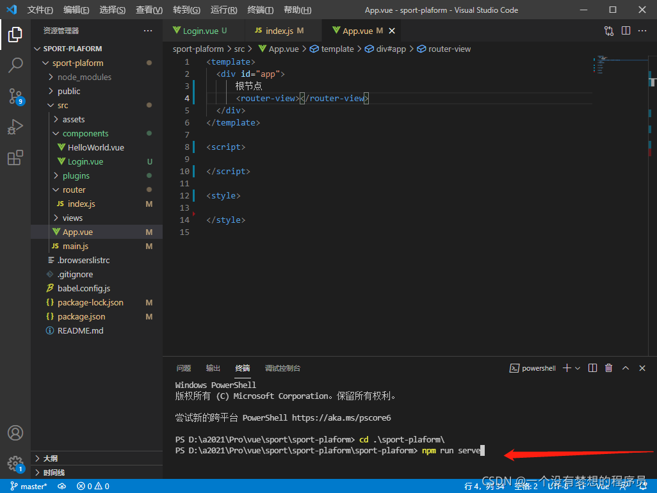Close the App.vue editor tab
The image size is (657, 493).
coord(392,31)
